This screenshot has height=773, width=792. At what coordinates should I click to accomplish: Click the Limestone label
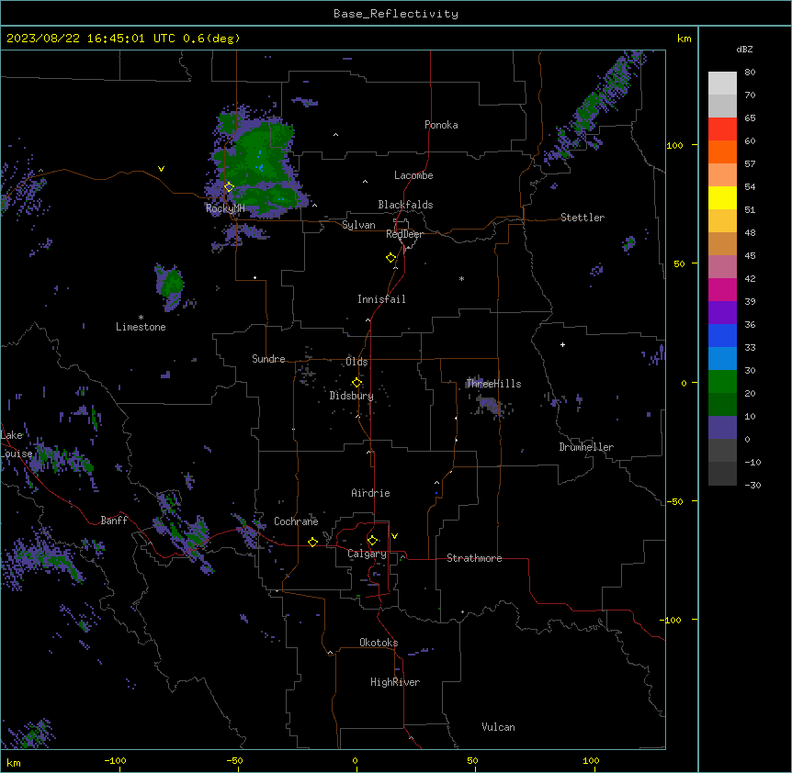141,327
